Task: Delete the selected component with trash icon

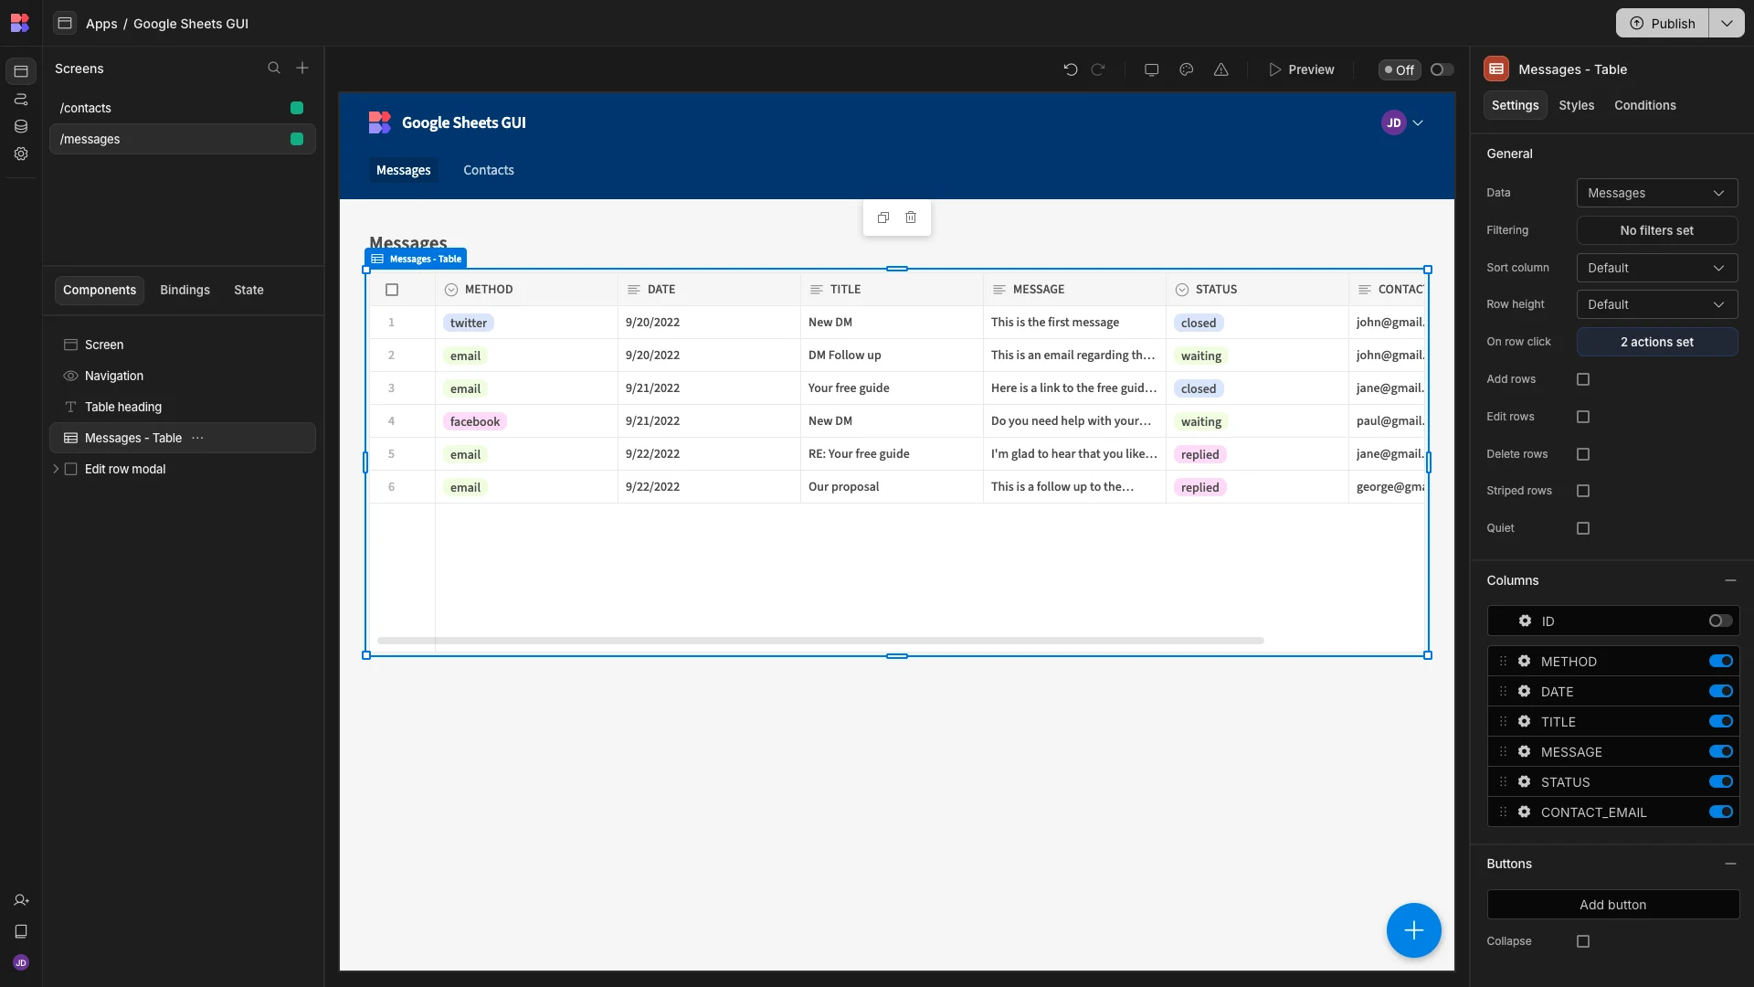Action: [x=911, y=218]
